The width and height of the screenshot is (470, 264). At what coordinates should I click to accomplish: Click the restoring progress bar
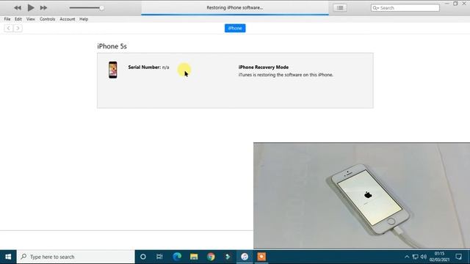click(235, 15)
